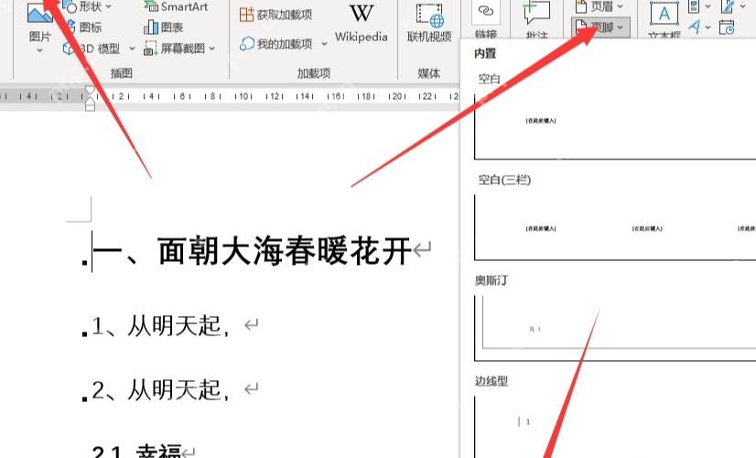Expand the 3D 模型 dropdown arrow
Viewport: 756px width, 458px height.
(x=132, y=49)
